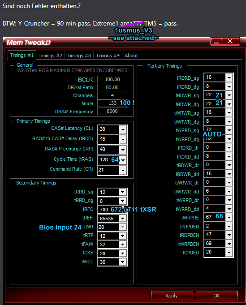The image size is (246, 305).
Task: Open the tWRWR_sg dropdown
Action: pyautogui.click(x=229, y=113)
